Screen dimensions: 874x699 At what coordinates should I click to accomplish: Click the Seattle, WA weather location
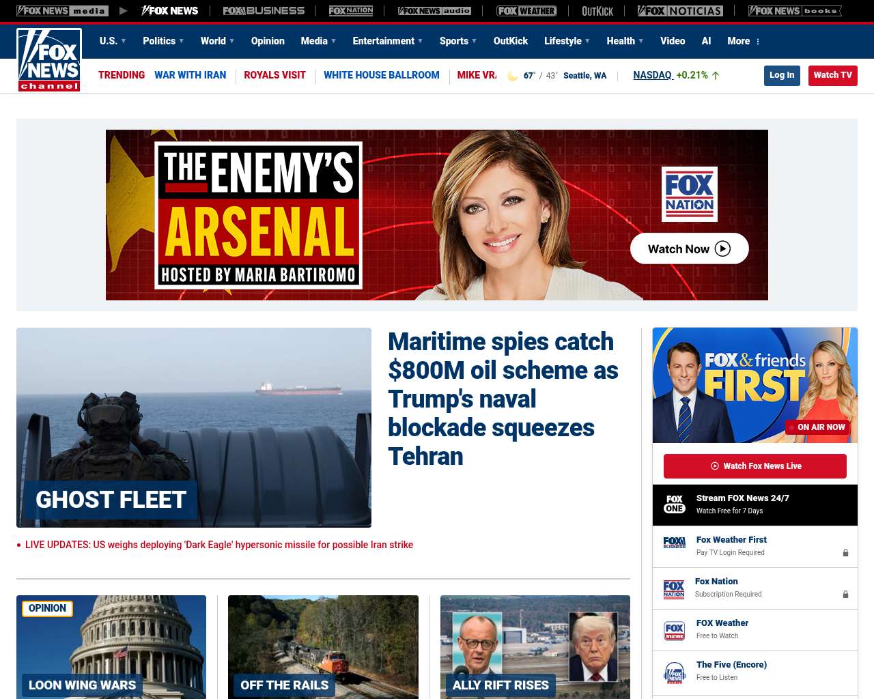click(x=584, y=76)
